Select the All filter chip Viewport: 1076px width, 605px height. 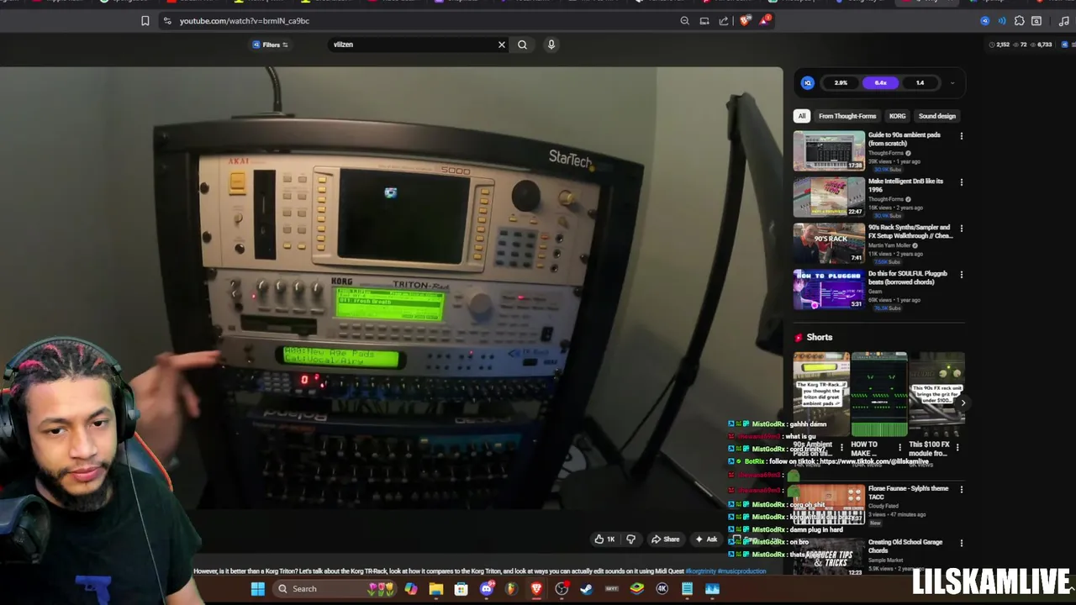click(802, 116)
